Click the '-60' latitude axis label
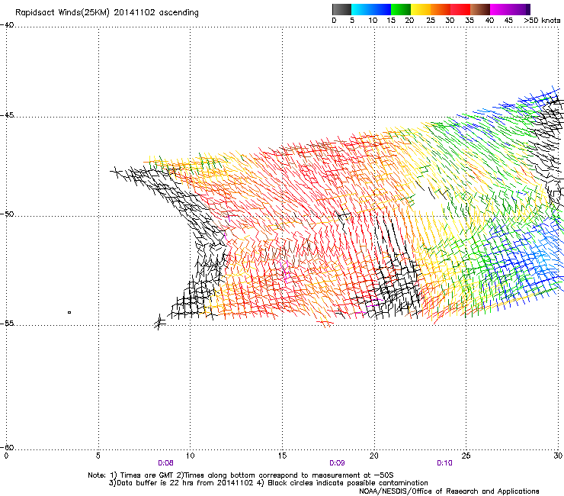564x496 pixels. [x=7, y=447]
